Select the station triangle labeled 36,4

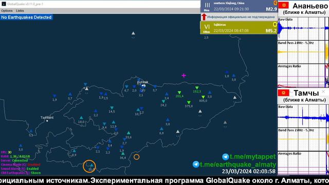click(x=123, y=154)
